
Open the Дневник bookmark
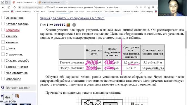(6, 12)
